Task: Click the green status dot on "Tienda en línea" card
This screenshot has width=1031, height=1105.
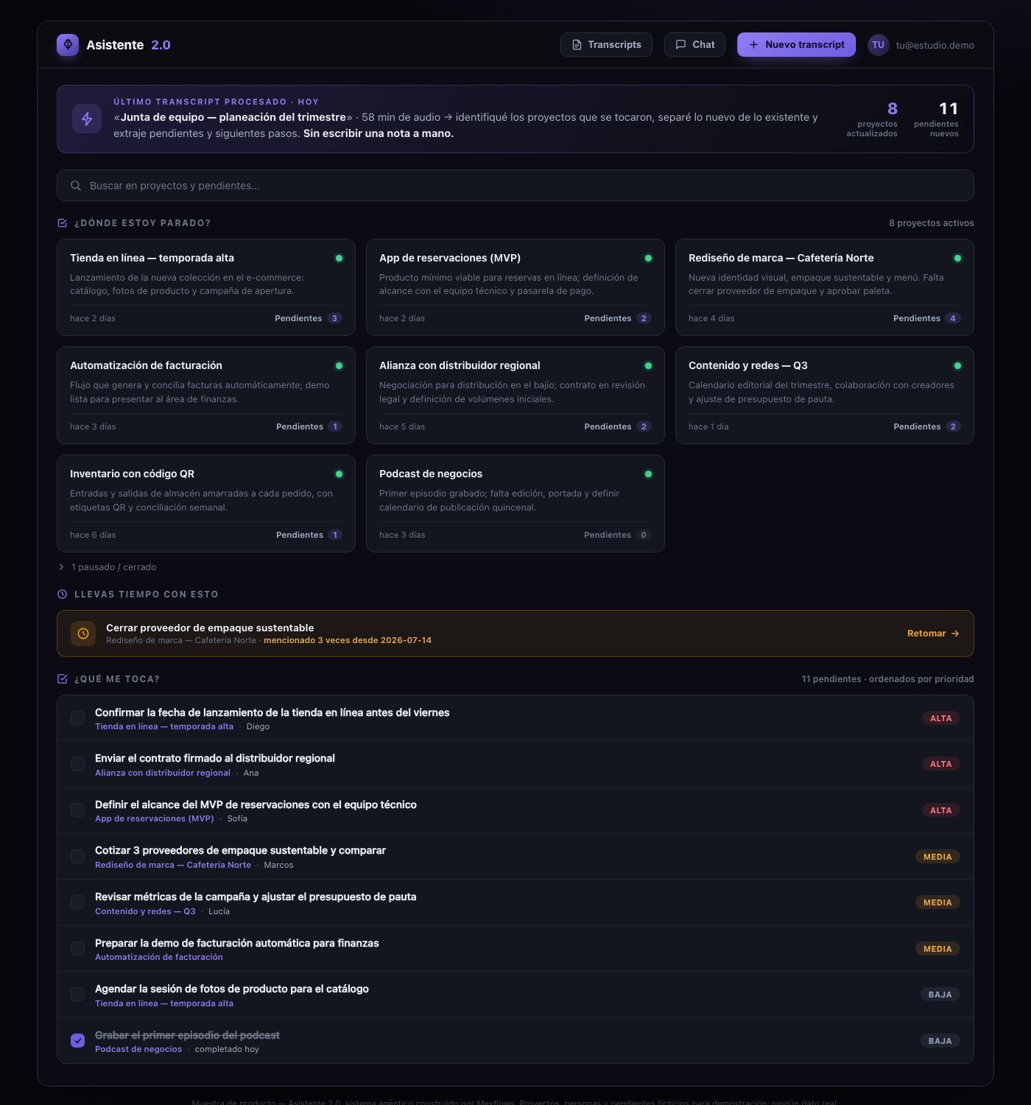Action: (x=339, y=259)
